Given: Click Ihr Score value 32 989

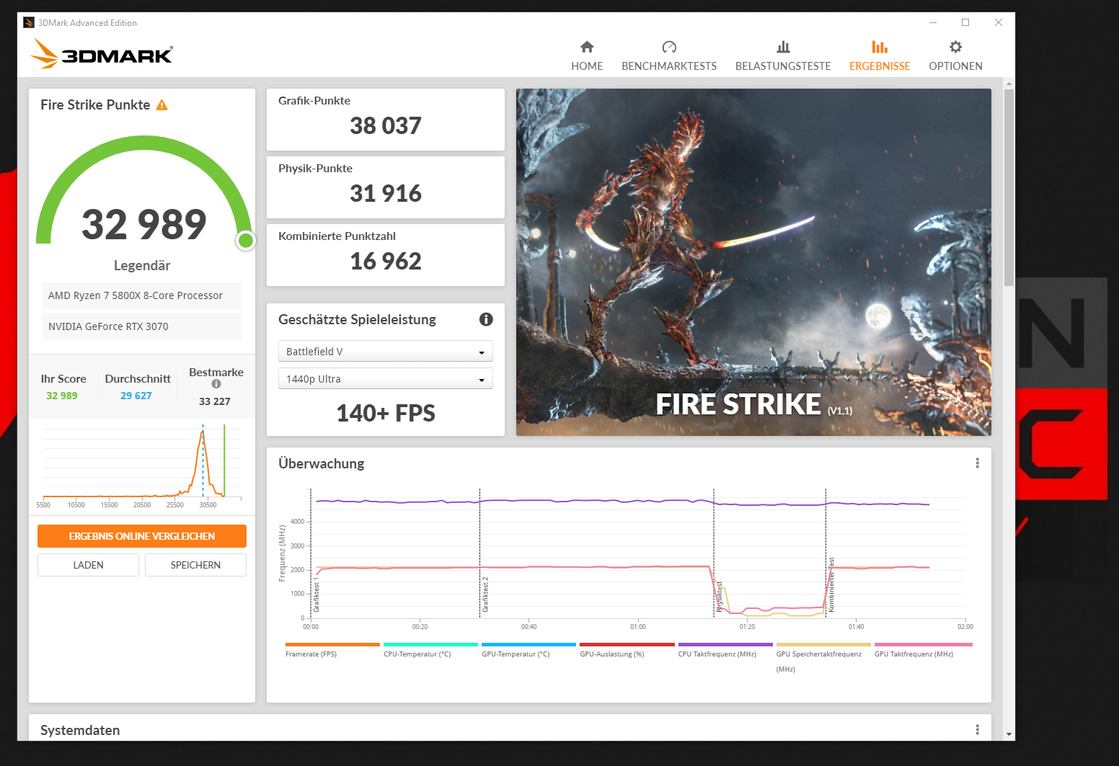Looking at the screenshot, I should pyautogui.click(x=62, y=396).
